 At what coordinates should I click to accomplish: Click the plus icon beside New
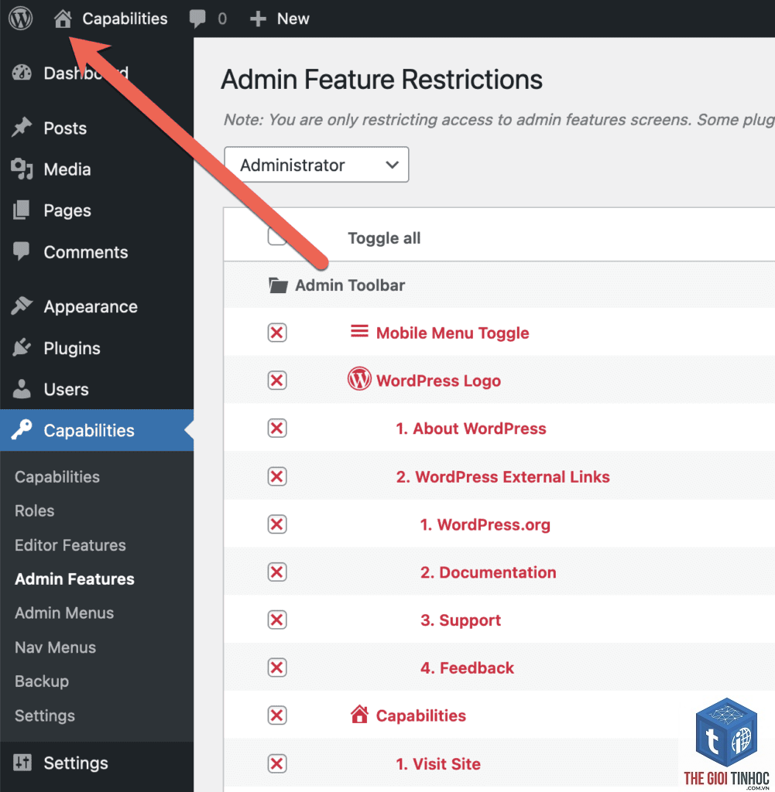258,19
